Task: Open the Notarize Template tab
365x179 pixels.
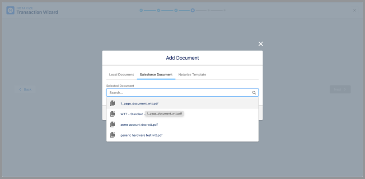Action: coord(192,75)
